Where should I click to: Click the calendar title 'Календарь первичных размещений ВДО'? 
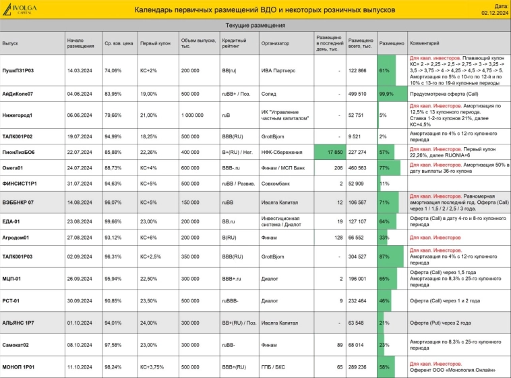click(255, 9)
